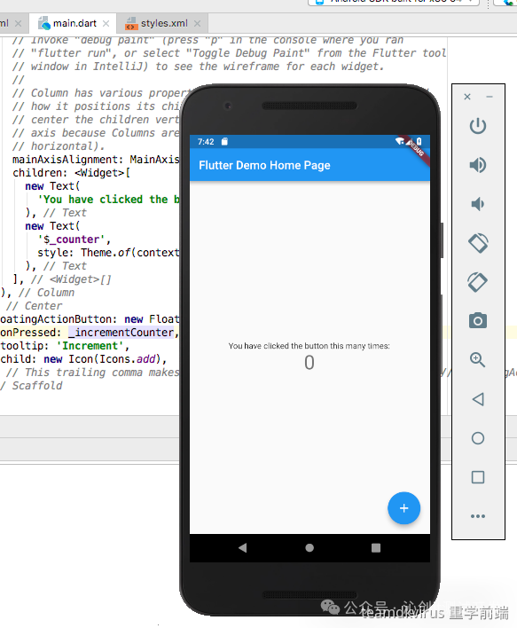This screenshot has width=517, height=628.
Task: Open the device selector dropdown at top
Action: point(394,3)
